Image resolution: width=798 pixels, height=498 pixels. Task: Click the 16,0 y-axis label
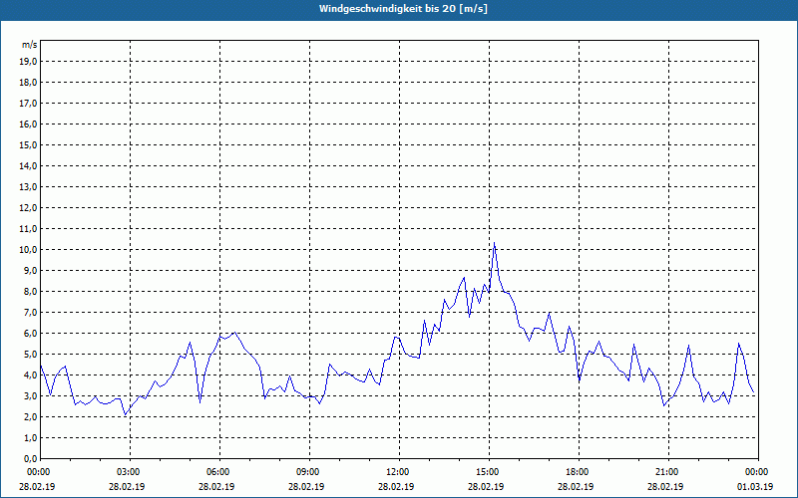click(28, 124)
